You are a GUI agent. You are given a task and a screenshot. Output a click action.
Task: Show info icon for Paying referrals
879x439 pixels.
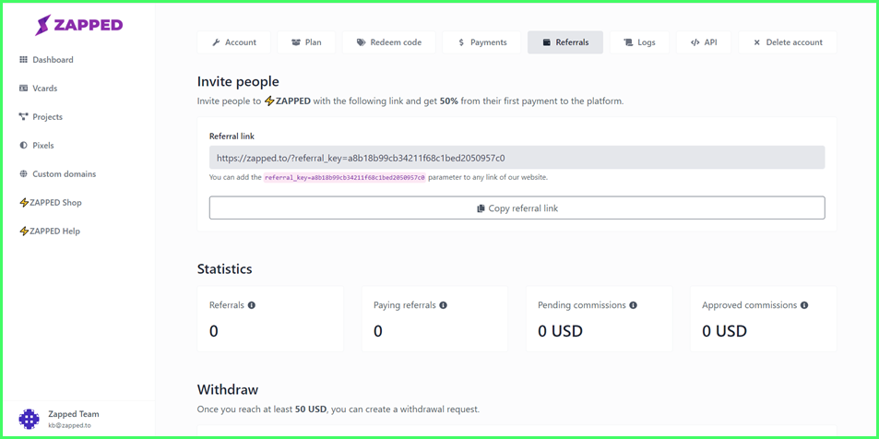pos(444,305)
